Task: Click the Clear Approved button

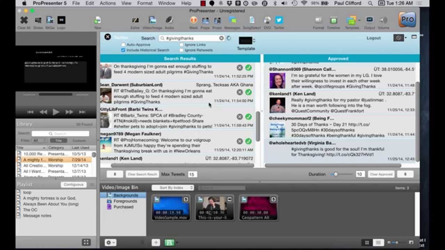Action: coord(381,174)
